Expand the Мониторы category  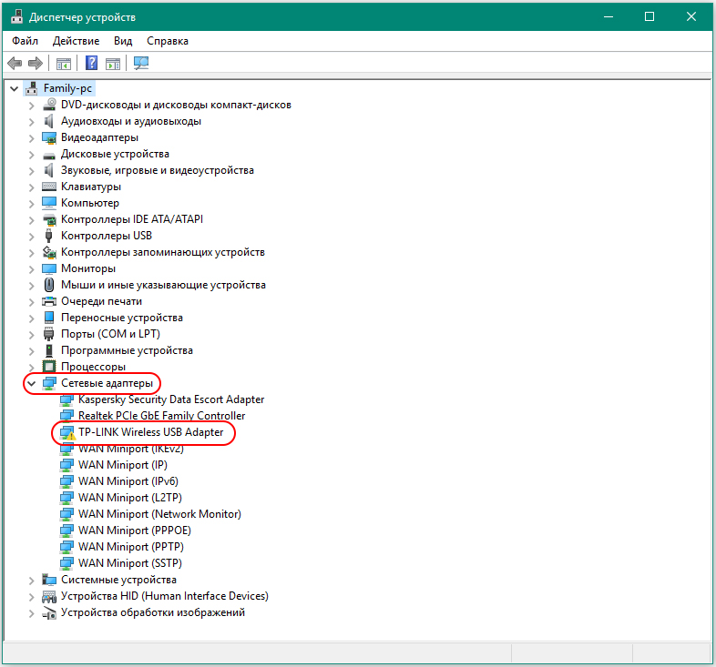coord(31,268)
